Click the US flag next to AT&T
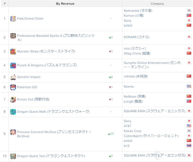Image resolution: width=193 pixels, height=162 pixels. [x=189, y=126]
